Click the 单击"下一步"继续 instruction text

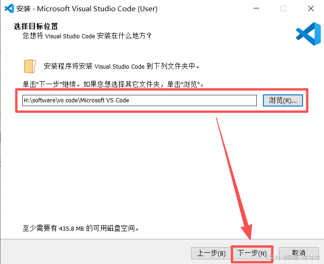[113, 84]
